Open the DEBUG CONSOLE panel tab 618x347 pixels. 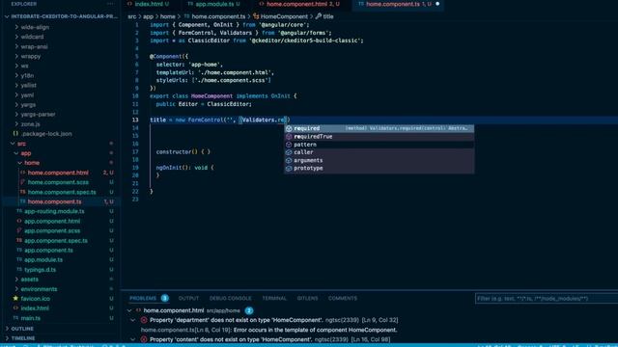click(230, 298)
